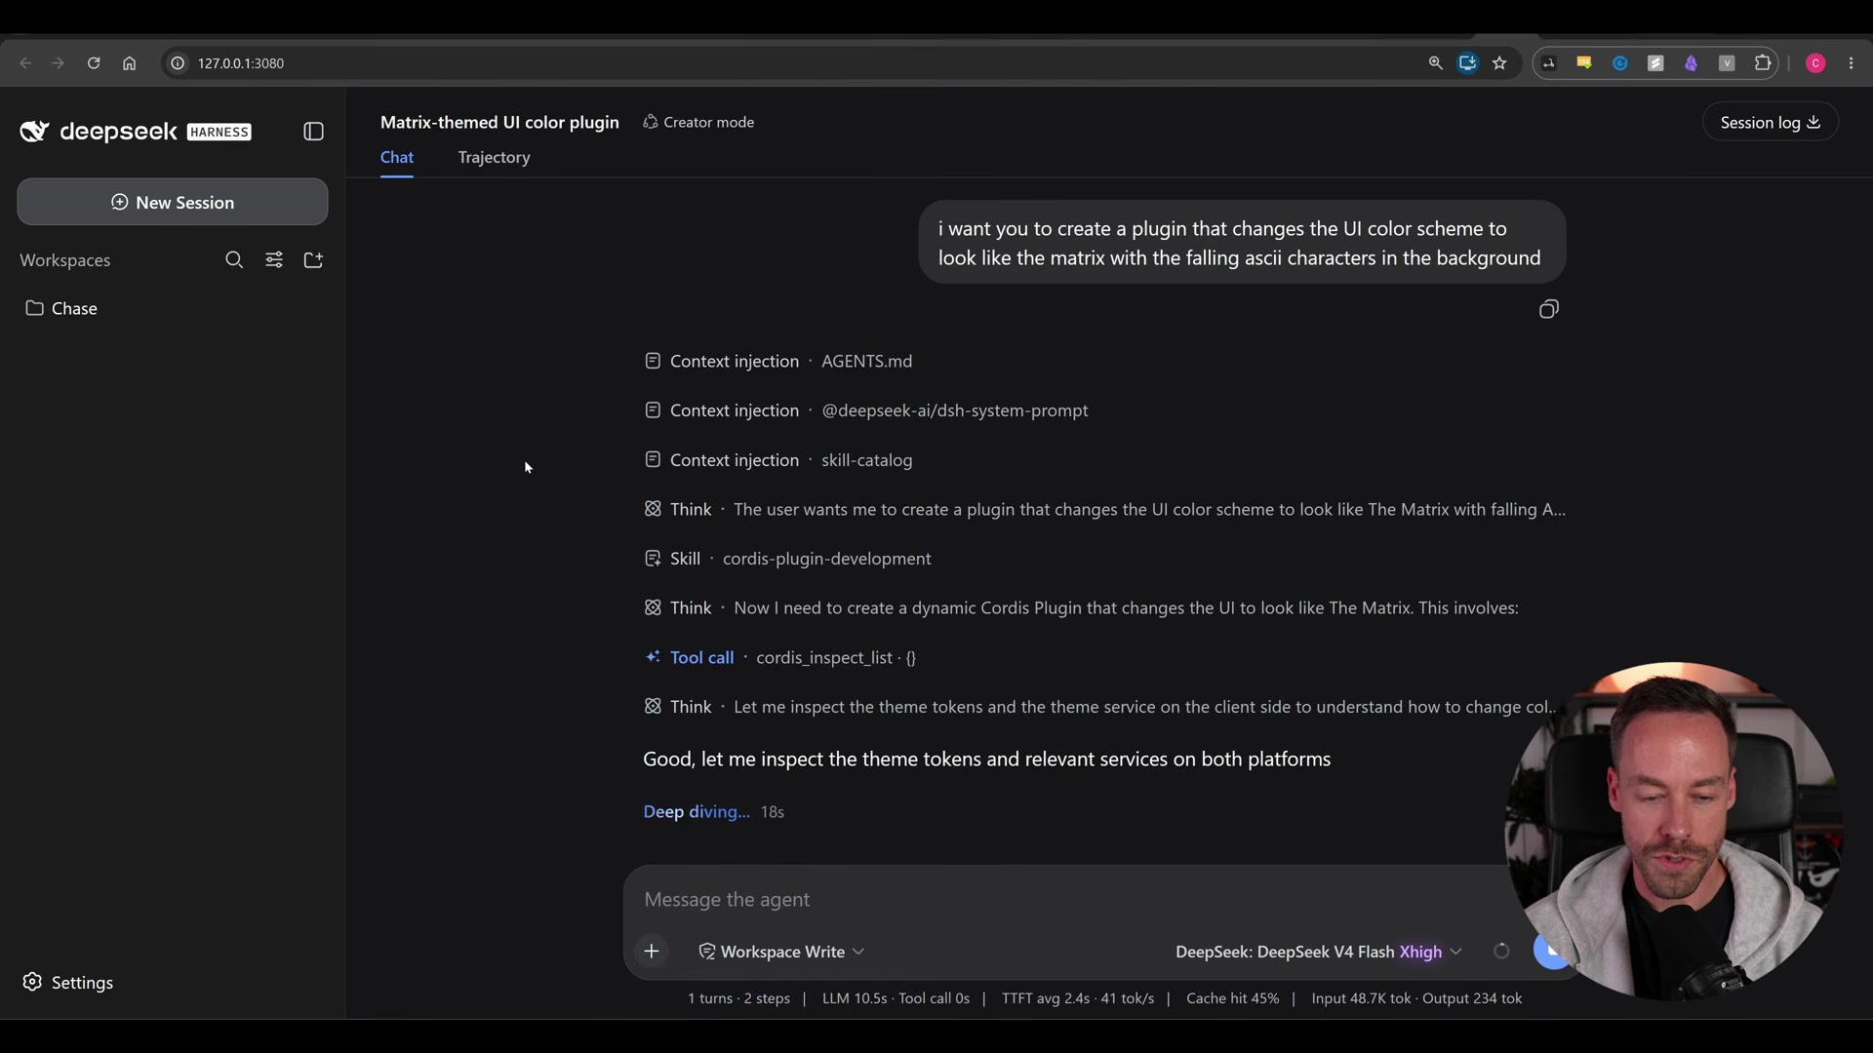The width and height of the screenshot is (1873, 1053).
Task: Open the browser zoom magnifier icon
Action: (x=1435, y=63)
